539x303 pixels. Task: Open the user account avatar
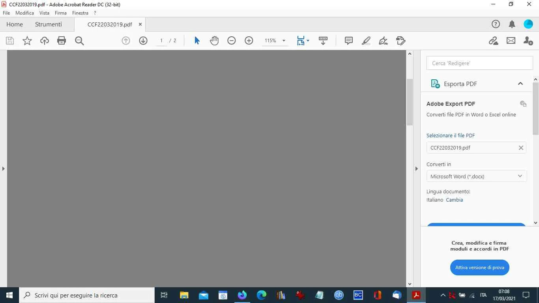click(x=528, y=24)
